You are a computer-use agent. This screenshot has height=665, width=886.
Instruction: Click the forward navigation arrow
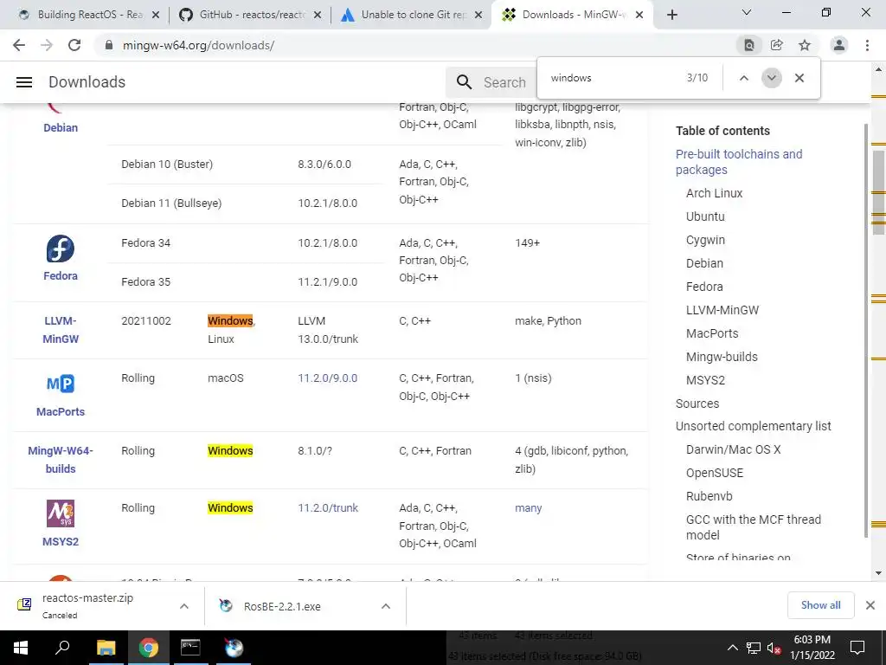47,45
